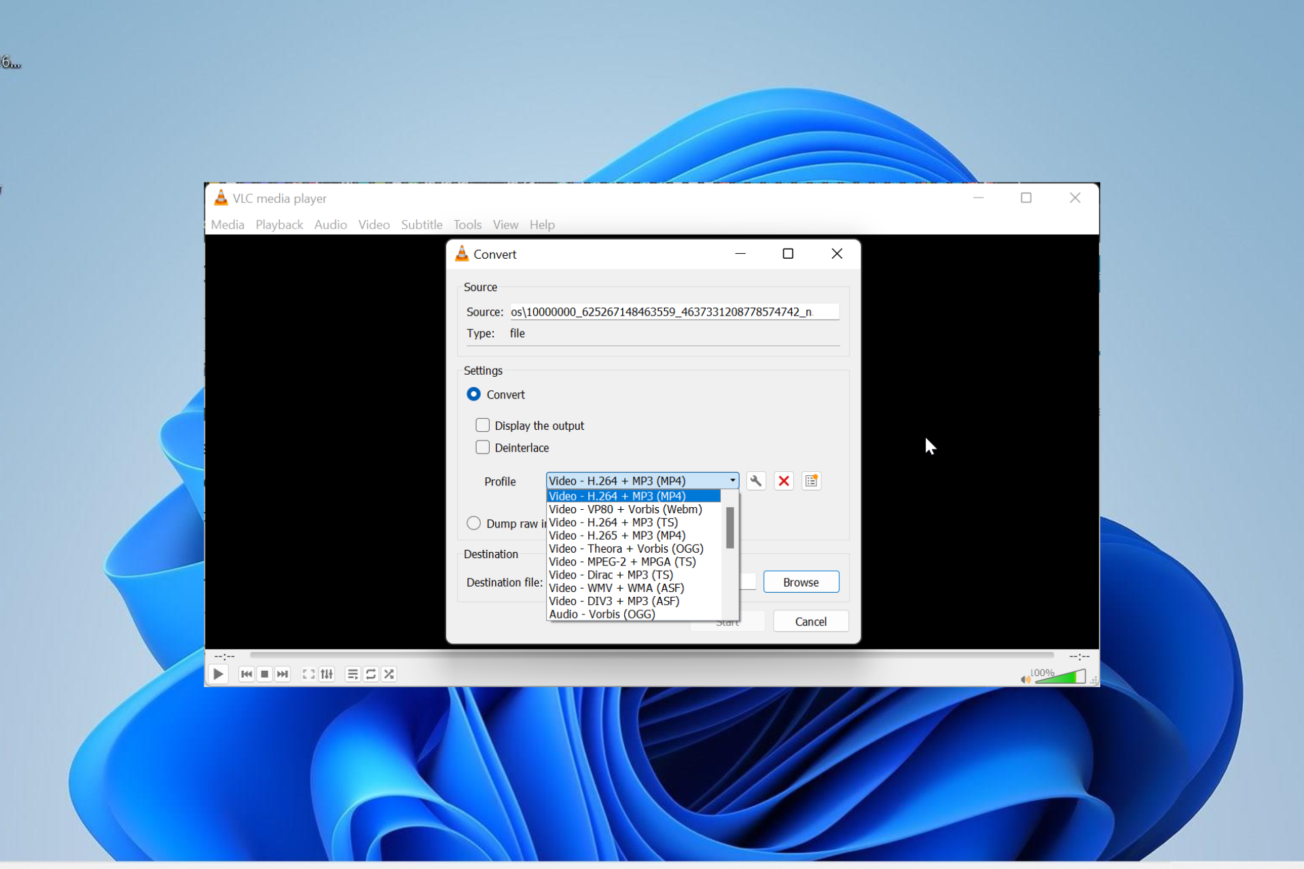Click the Previous media button
The width and height of the screenshot is (1304, 869).
point(247,674)
